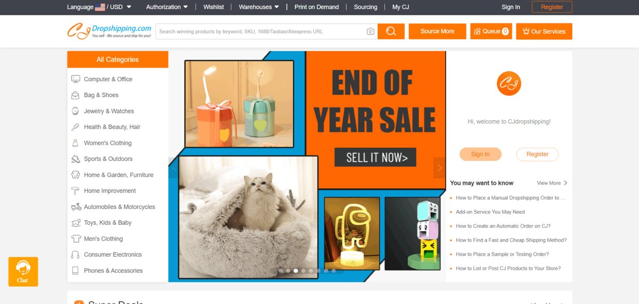Open the orange Chat support widget
The height and width of the screenshot is (304, 639).
pyautogui.click(x=23, y=272)
